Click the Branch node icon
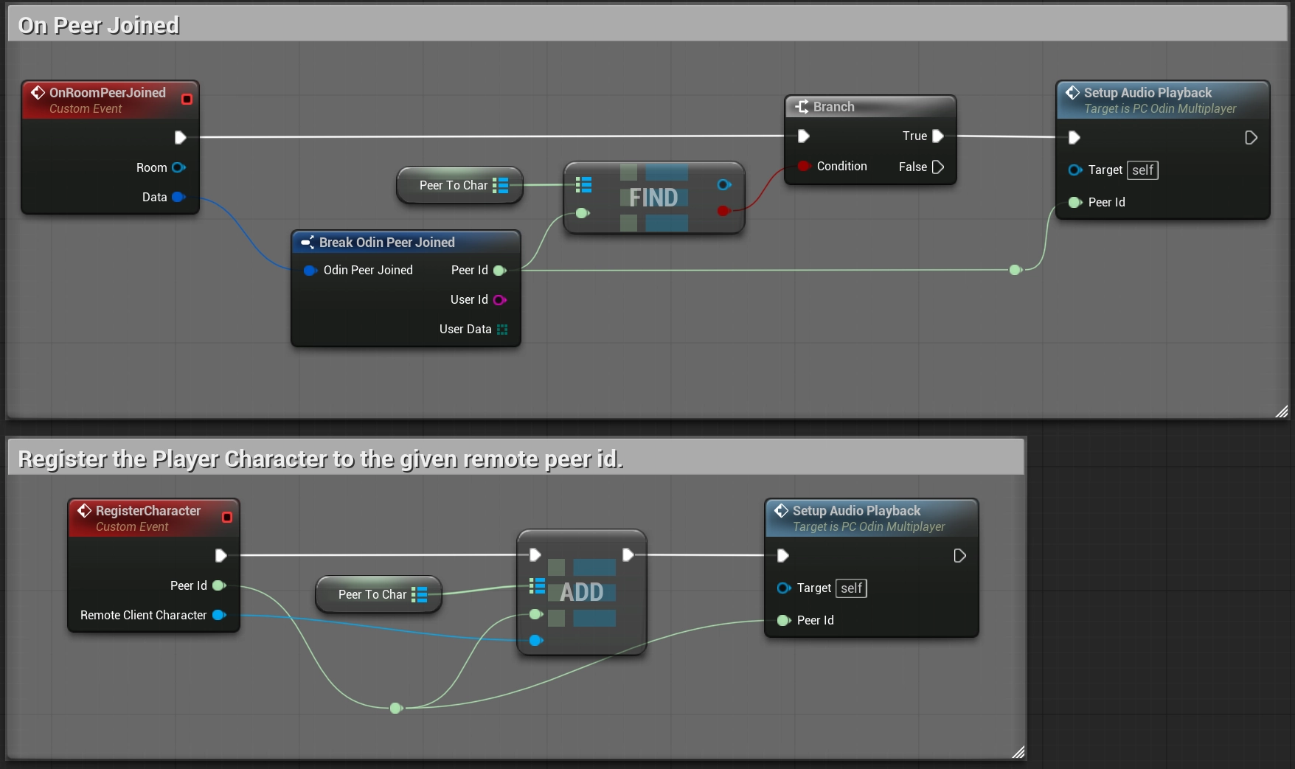 pos(801,106)
